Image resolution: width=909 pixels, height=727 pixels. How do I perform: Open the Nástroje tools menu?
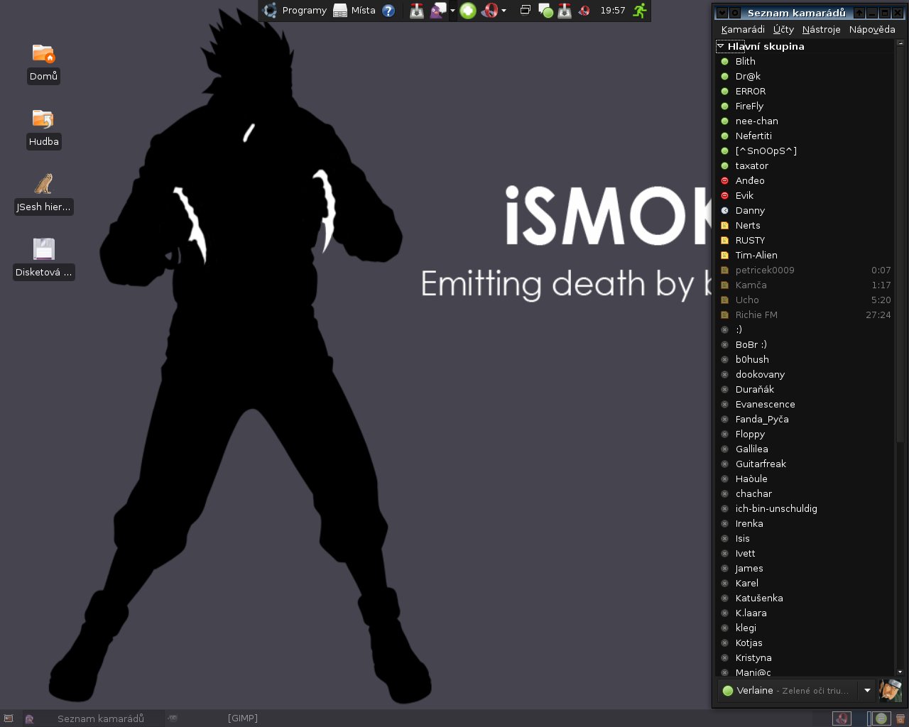pyautogui.click(x=821, y=29)
